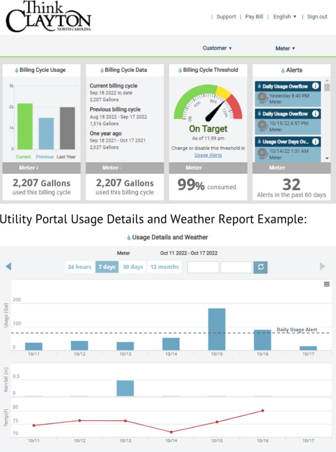Open the Customer dropdown
The width and height of the screenshot is (336, 452).
pos(217,48)
